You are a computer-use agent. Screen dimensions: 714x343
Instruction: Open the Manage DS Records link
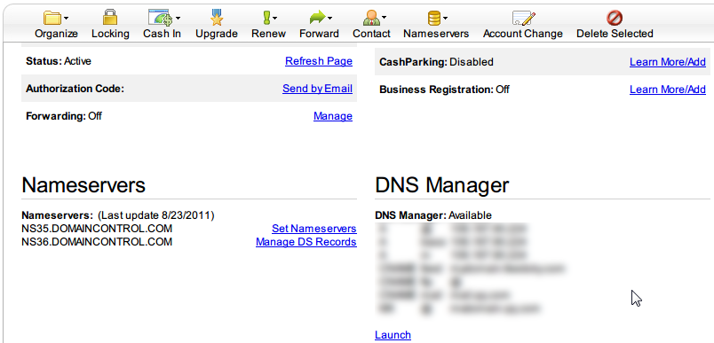pos(306,242)
